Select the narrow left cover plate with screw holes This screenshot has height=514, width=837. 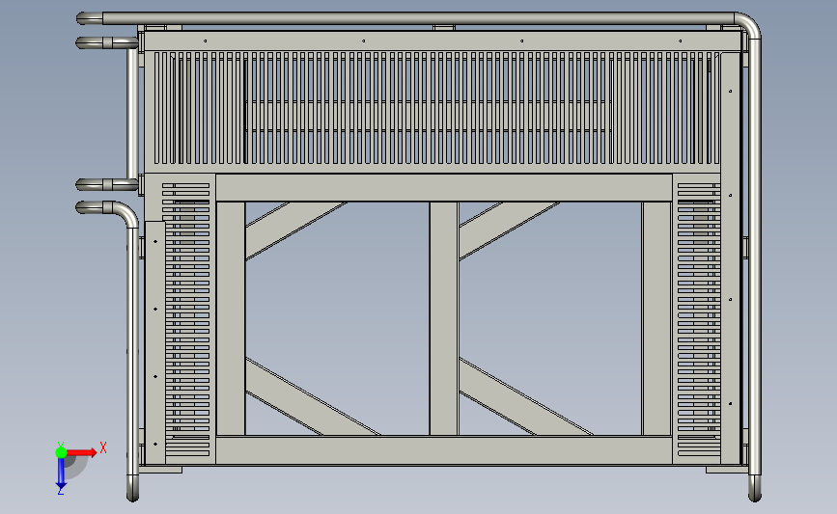click(154, 342)
